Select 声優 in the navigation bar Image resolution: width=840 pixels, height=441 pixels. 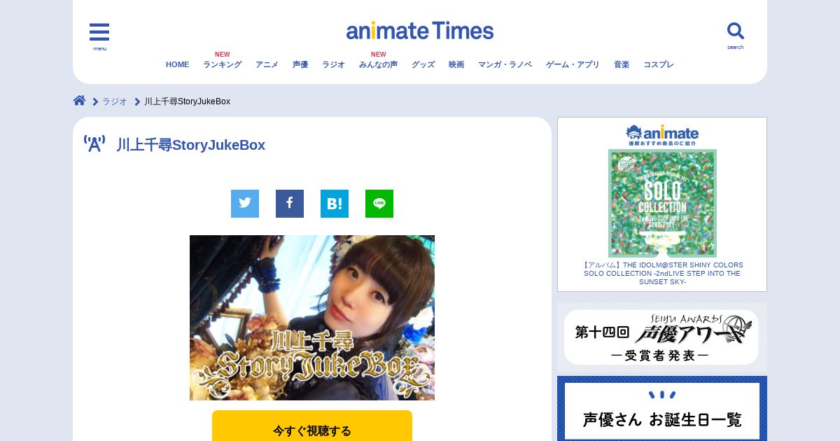click(300, 64)
